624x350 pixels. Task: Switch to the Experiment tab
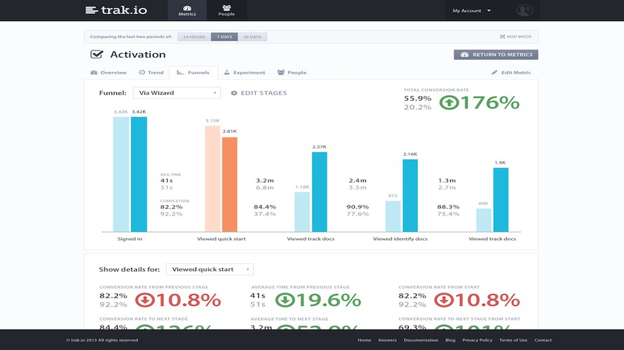point(245,73)
